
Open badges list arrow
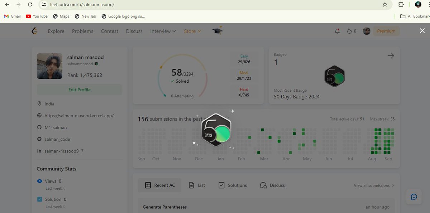(x=391, y=55)
